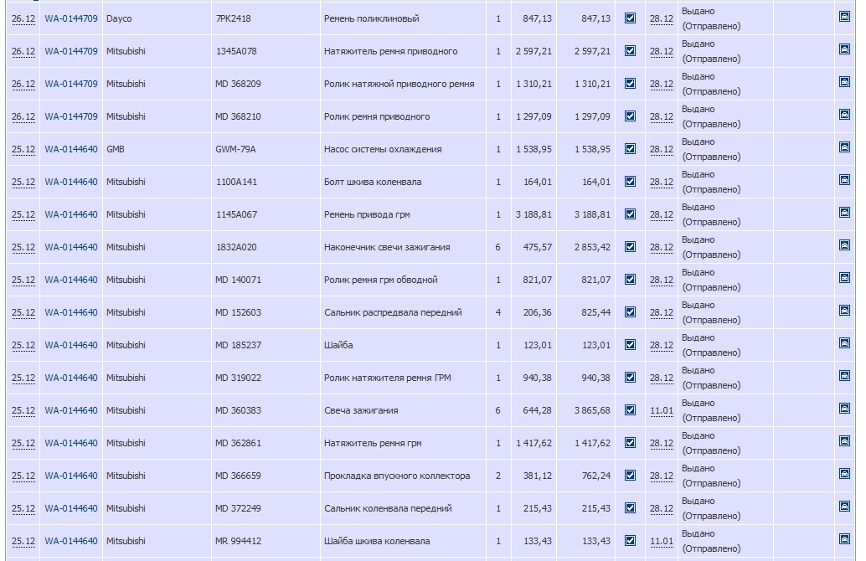Click the image icon in the MD 140071 row

coord(844,278)
